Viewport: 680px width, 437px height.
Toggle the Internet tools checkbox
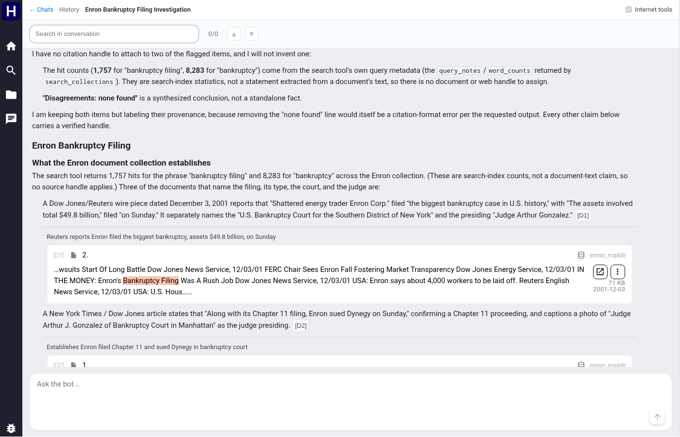629,10
